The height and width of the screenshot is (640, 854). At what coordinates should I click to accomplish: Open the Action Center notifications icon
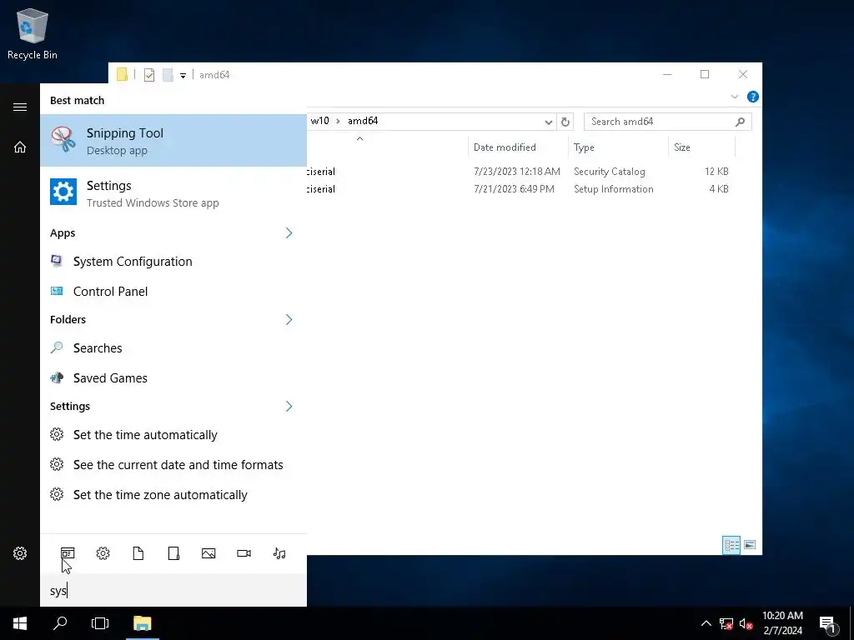coord(827,623)
